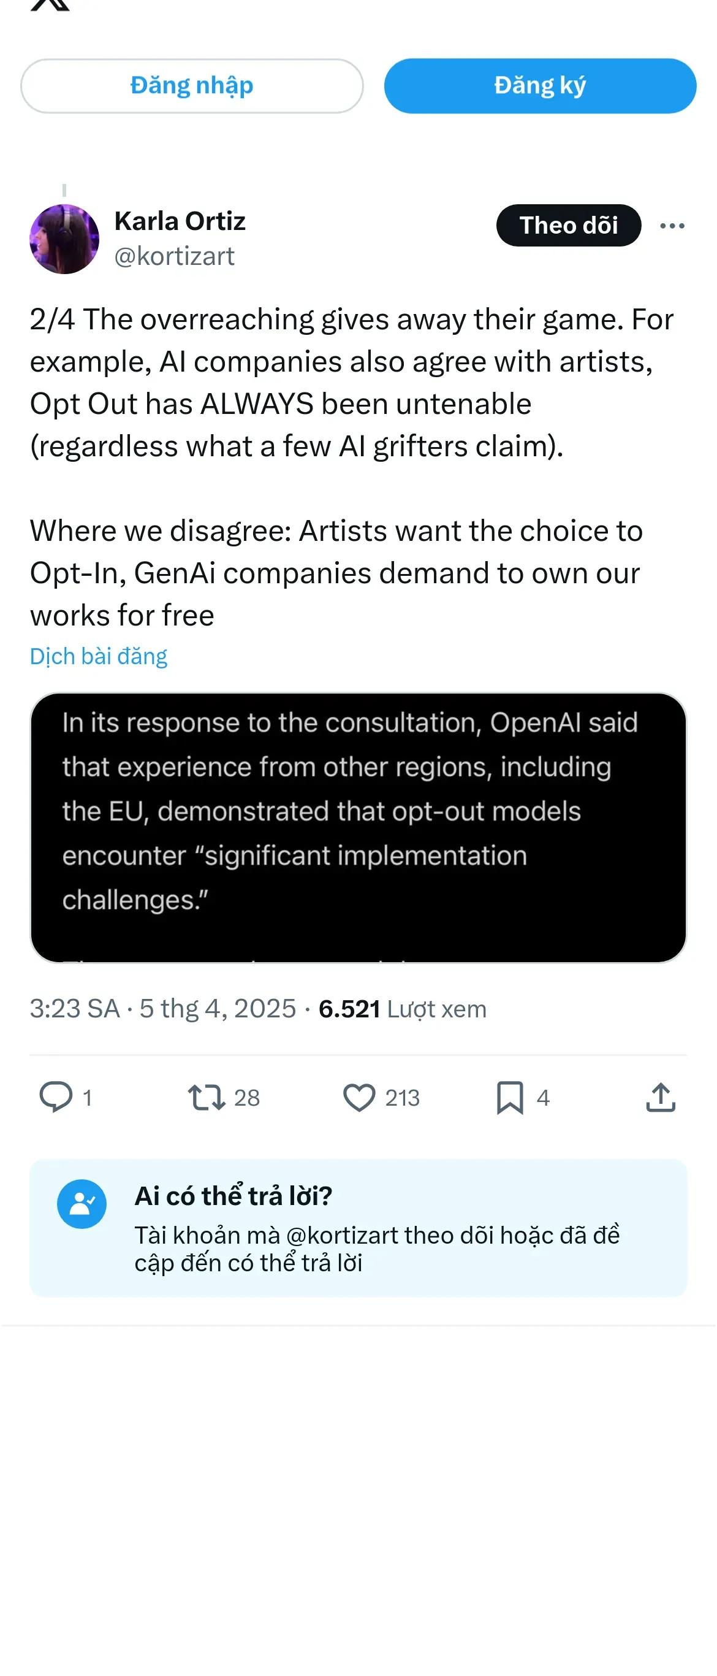Click the share upload icon
The height and width of the screenshot is (1676, 717).
[x=661, y=1097]
